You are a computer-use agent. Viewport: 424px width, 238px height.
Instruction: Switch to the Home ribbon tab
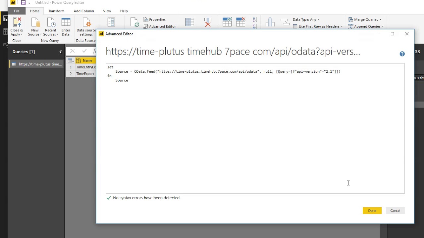35,11
